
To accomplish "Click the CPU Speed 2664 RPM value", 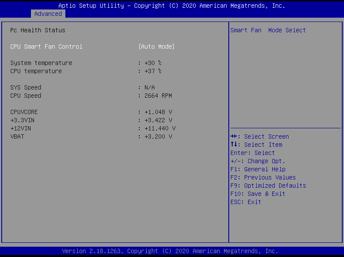I will [158, 96].
